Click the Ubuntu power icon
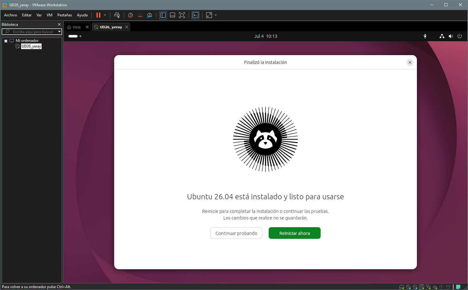 pyautogui.click(x=459, y=36)
